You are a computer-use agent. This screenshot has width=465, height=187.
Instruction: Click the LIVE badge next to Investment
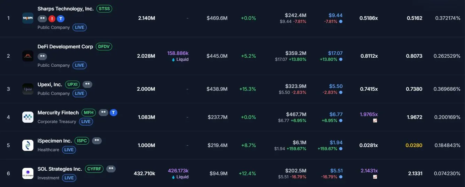tap(69, 178)
